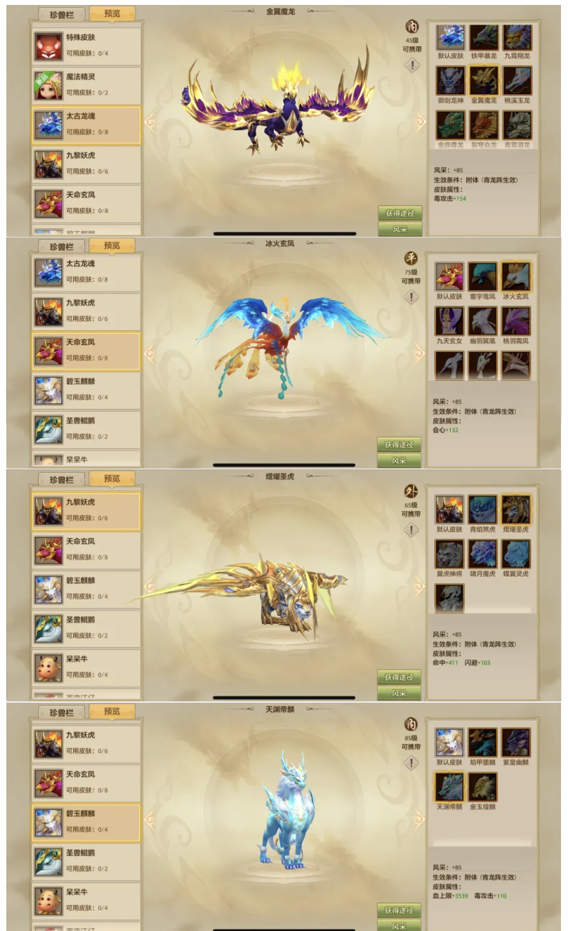Open the 魔法精灵 category entry
568x931 pixels.
click(86, 85)
